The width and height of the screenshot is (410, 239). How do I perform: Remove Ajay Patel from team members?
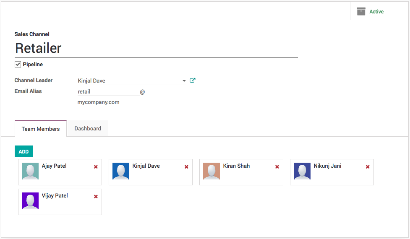[x=96, y=167]
